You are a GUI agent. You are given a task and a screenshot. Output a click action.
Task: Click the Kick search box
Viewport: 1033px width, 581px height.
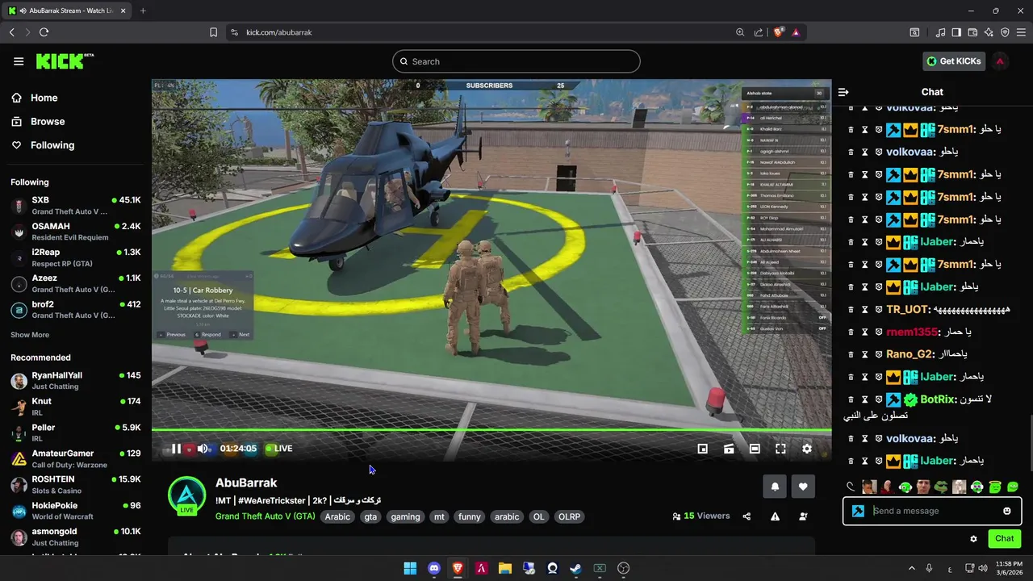[x=516, y=61]
